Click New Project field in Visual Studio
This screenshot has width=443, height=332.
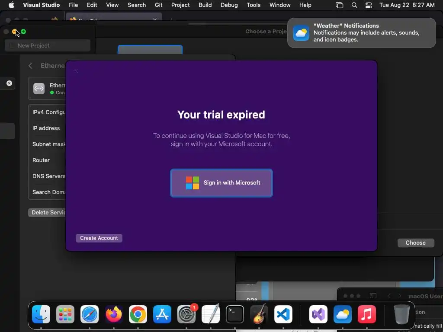tap(48, 45)
